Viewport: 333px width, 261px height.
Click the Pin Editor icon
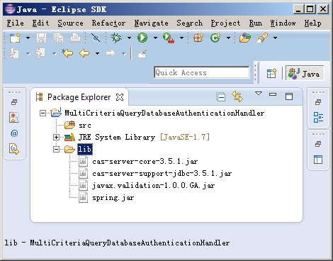142,54
